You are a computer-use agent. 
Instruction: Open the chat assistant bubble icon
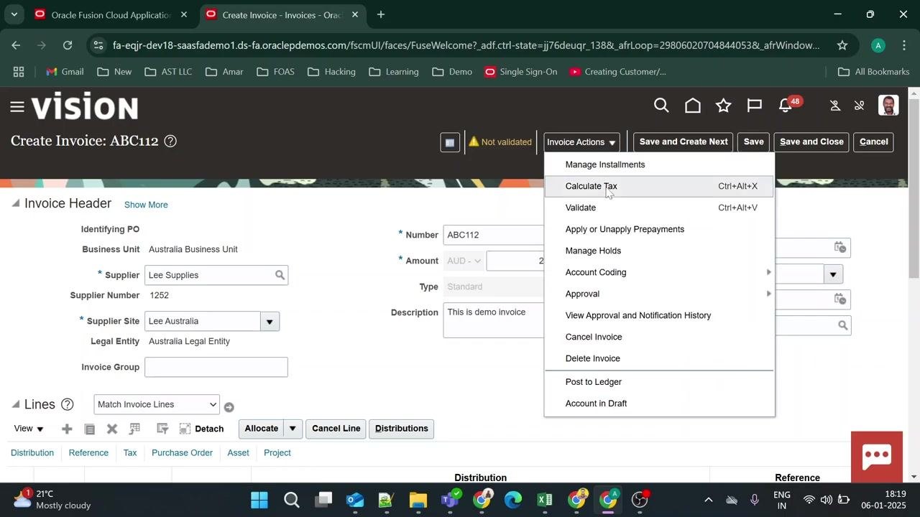pyautogui.click(x=877, y=457)
